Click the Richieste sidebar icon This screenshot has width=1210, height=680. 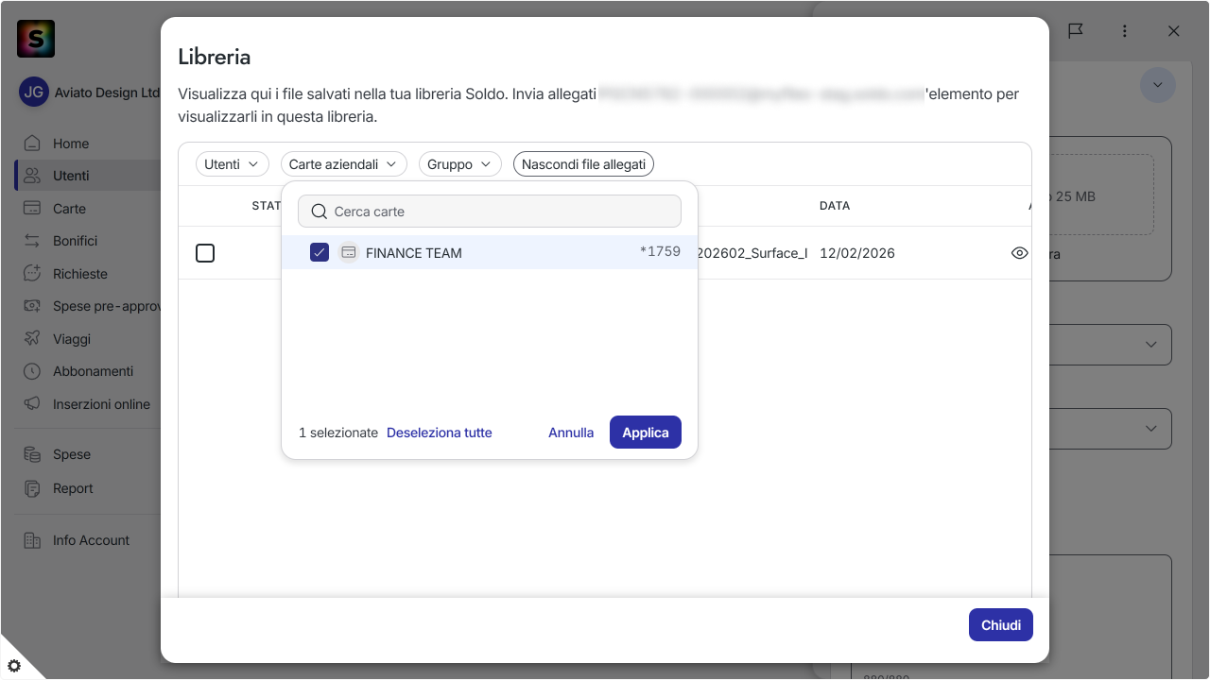coord(32,274)
